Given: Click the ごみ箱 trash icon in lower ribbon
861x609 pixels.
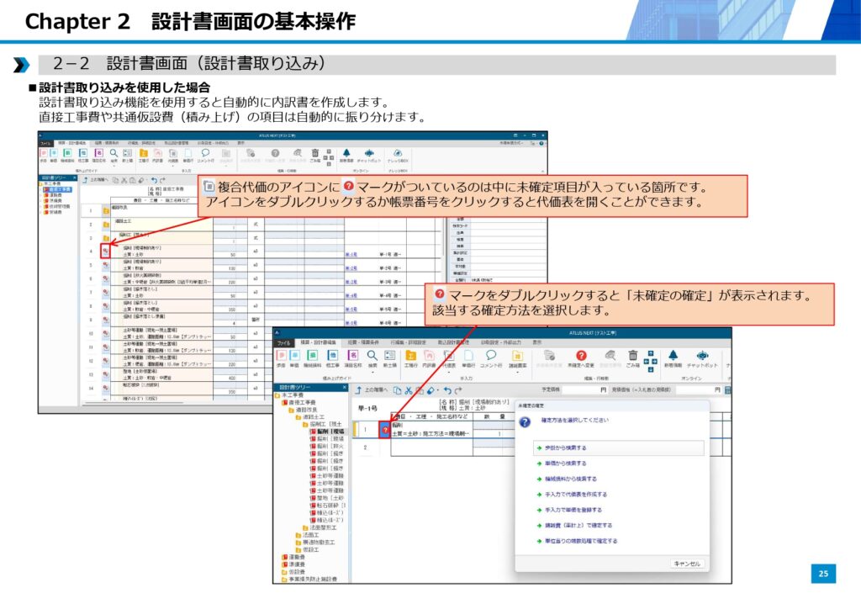Looking at the screenshot, I should click(631, 357).
